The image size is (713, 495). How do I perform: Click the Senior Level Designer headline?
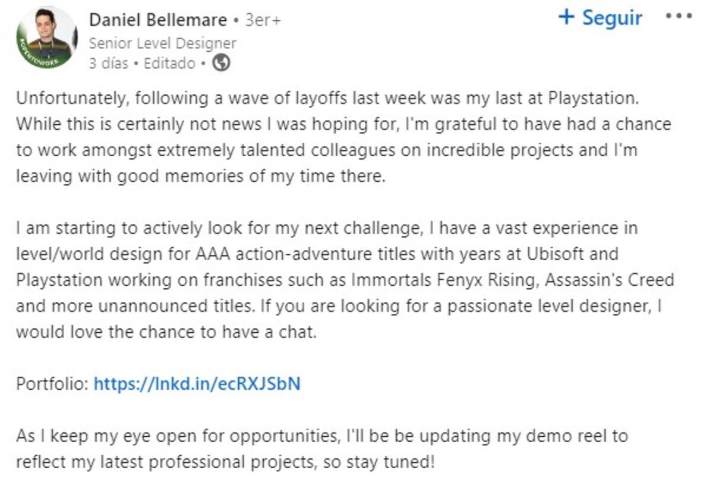click(x=162, y=43)
